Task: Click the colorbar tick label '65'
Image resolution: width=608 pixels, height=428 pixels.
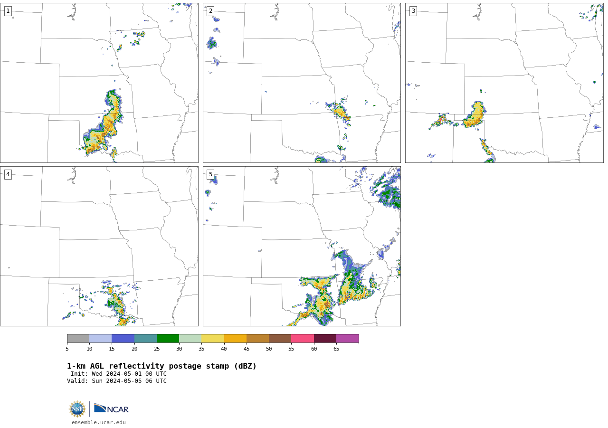Action: coord(336,349)
